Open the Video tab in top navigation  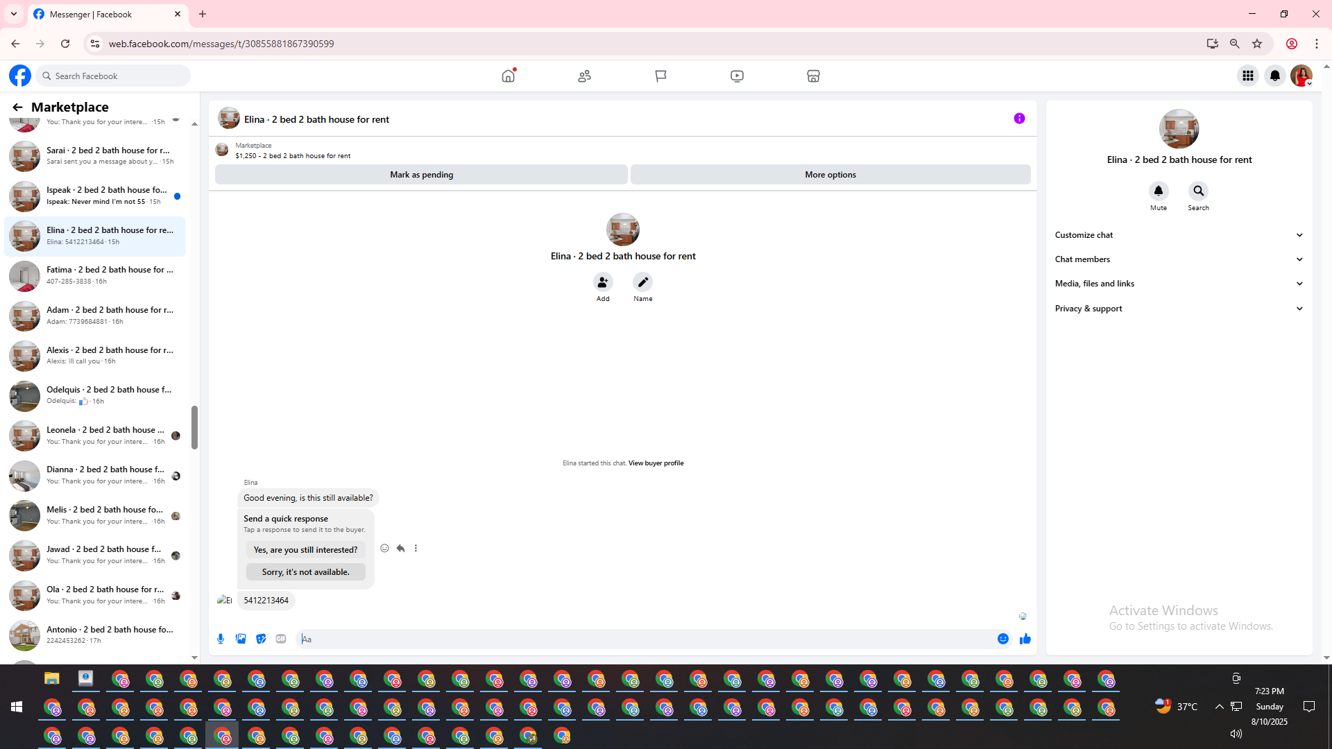coord(737,76)
